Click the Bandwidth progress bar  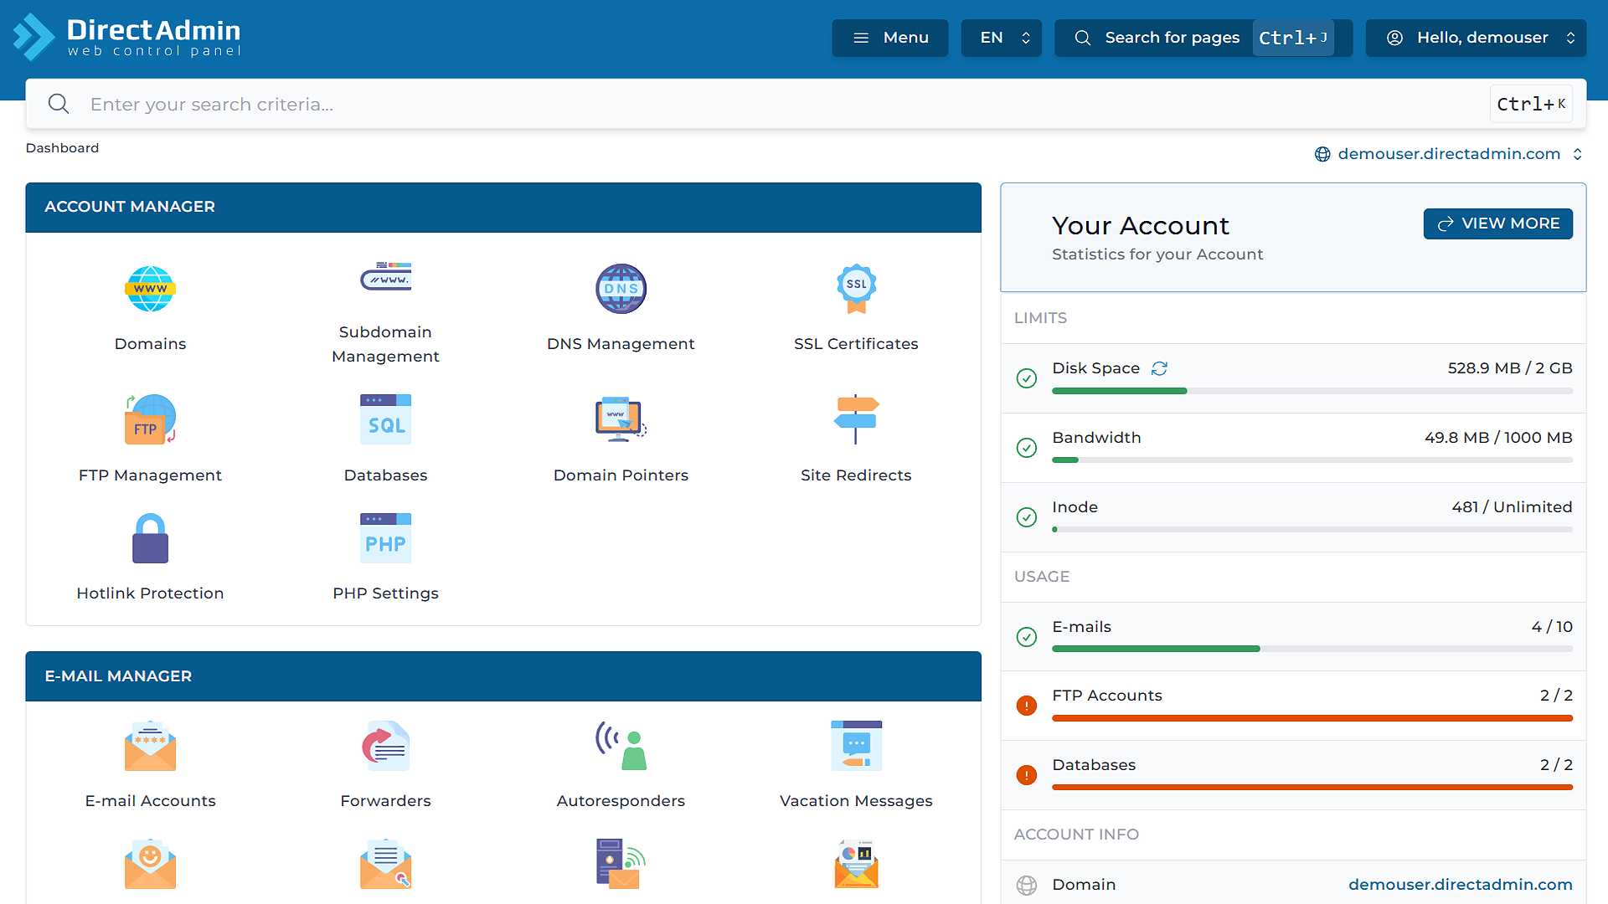pyautogui.click(x=1312, y=460)
